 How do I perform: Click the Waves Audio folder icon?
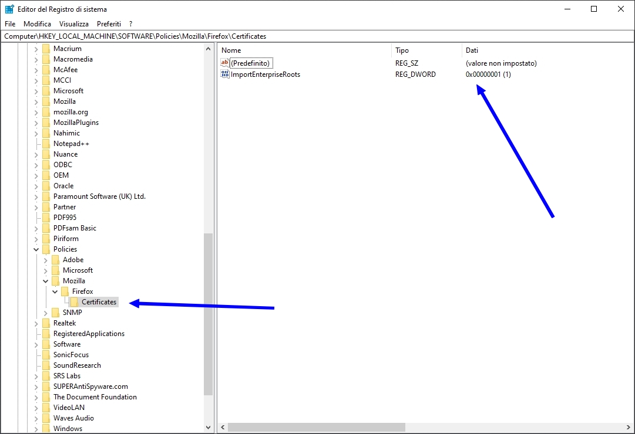[46, 418]
